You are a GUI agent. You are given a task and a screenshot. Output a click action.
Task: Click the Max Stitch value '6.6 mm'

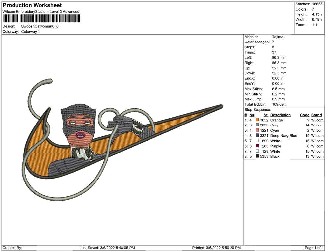pos(278,89)
